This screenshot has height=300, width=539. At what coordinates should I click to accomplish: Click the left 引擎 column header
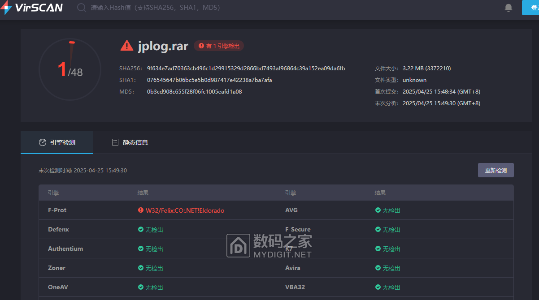(x=53, y=193)
